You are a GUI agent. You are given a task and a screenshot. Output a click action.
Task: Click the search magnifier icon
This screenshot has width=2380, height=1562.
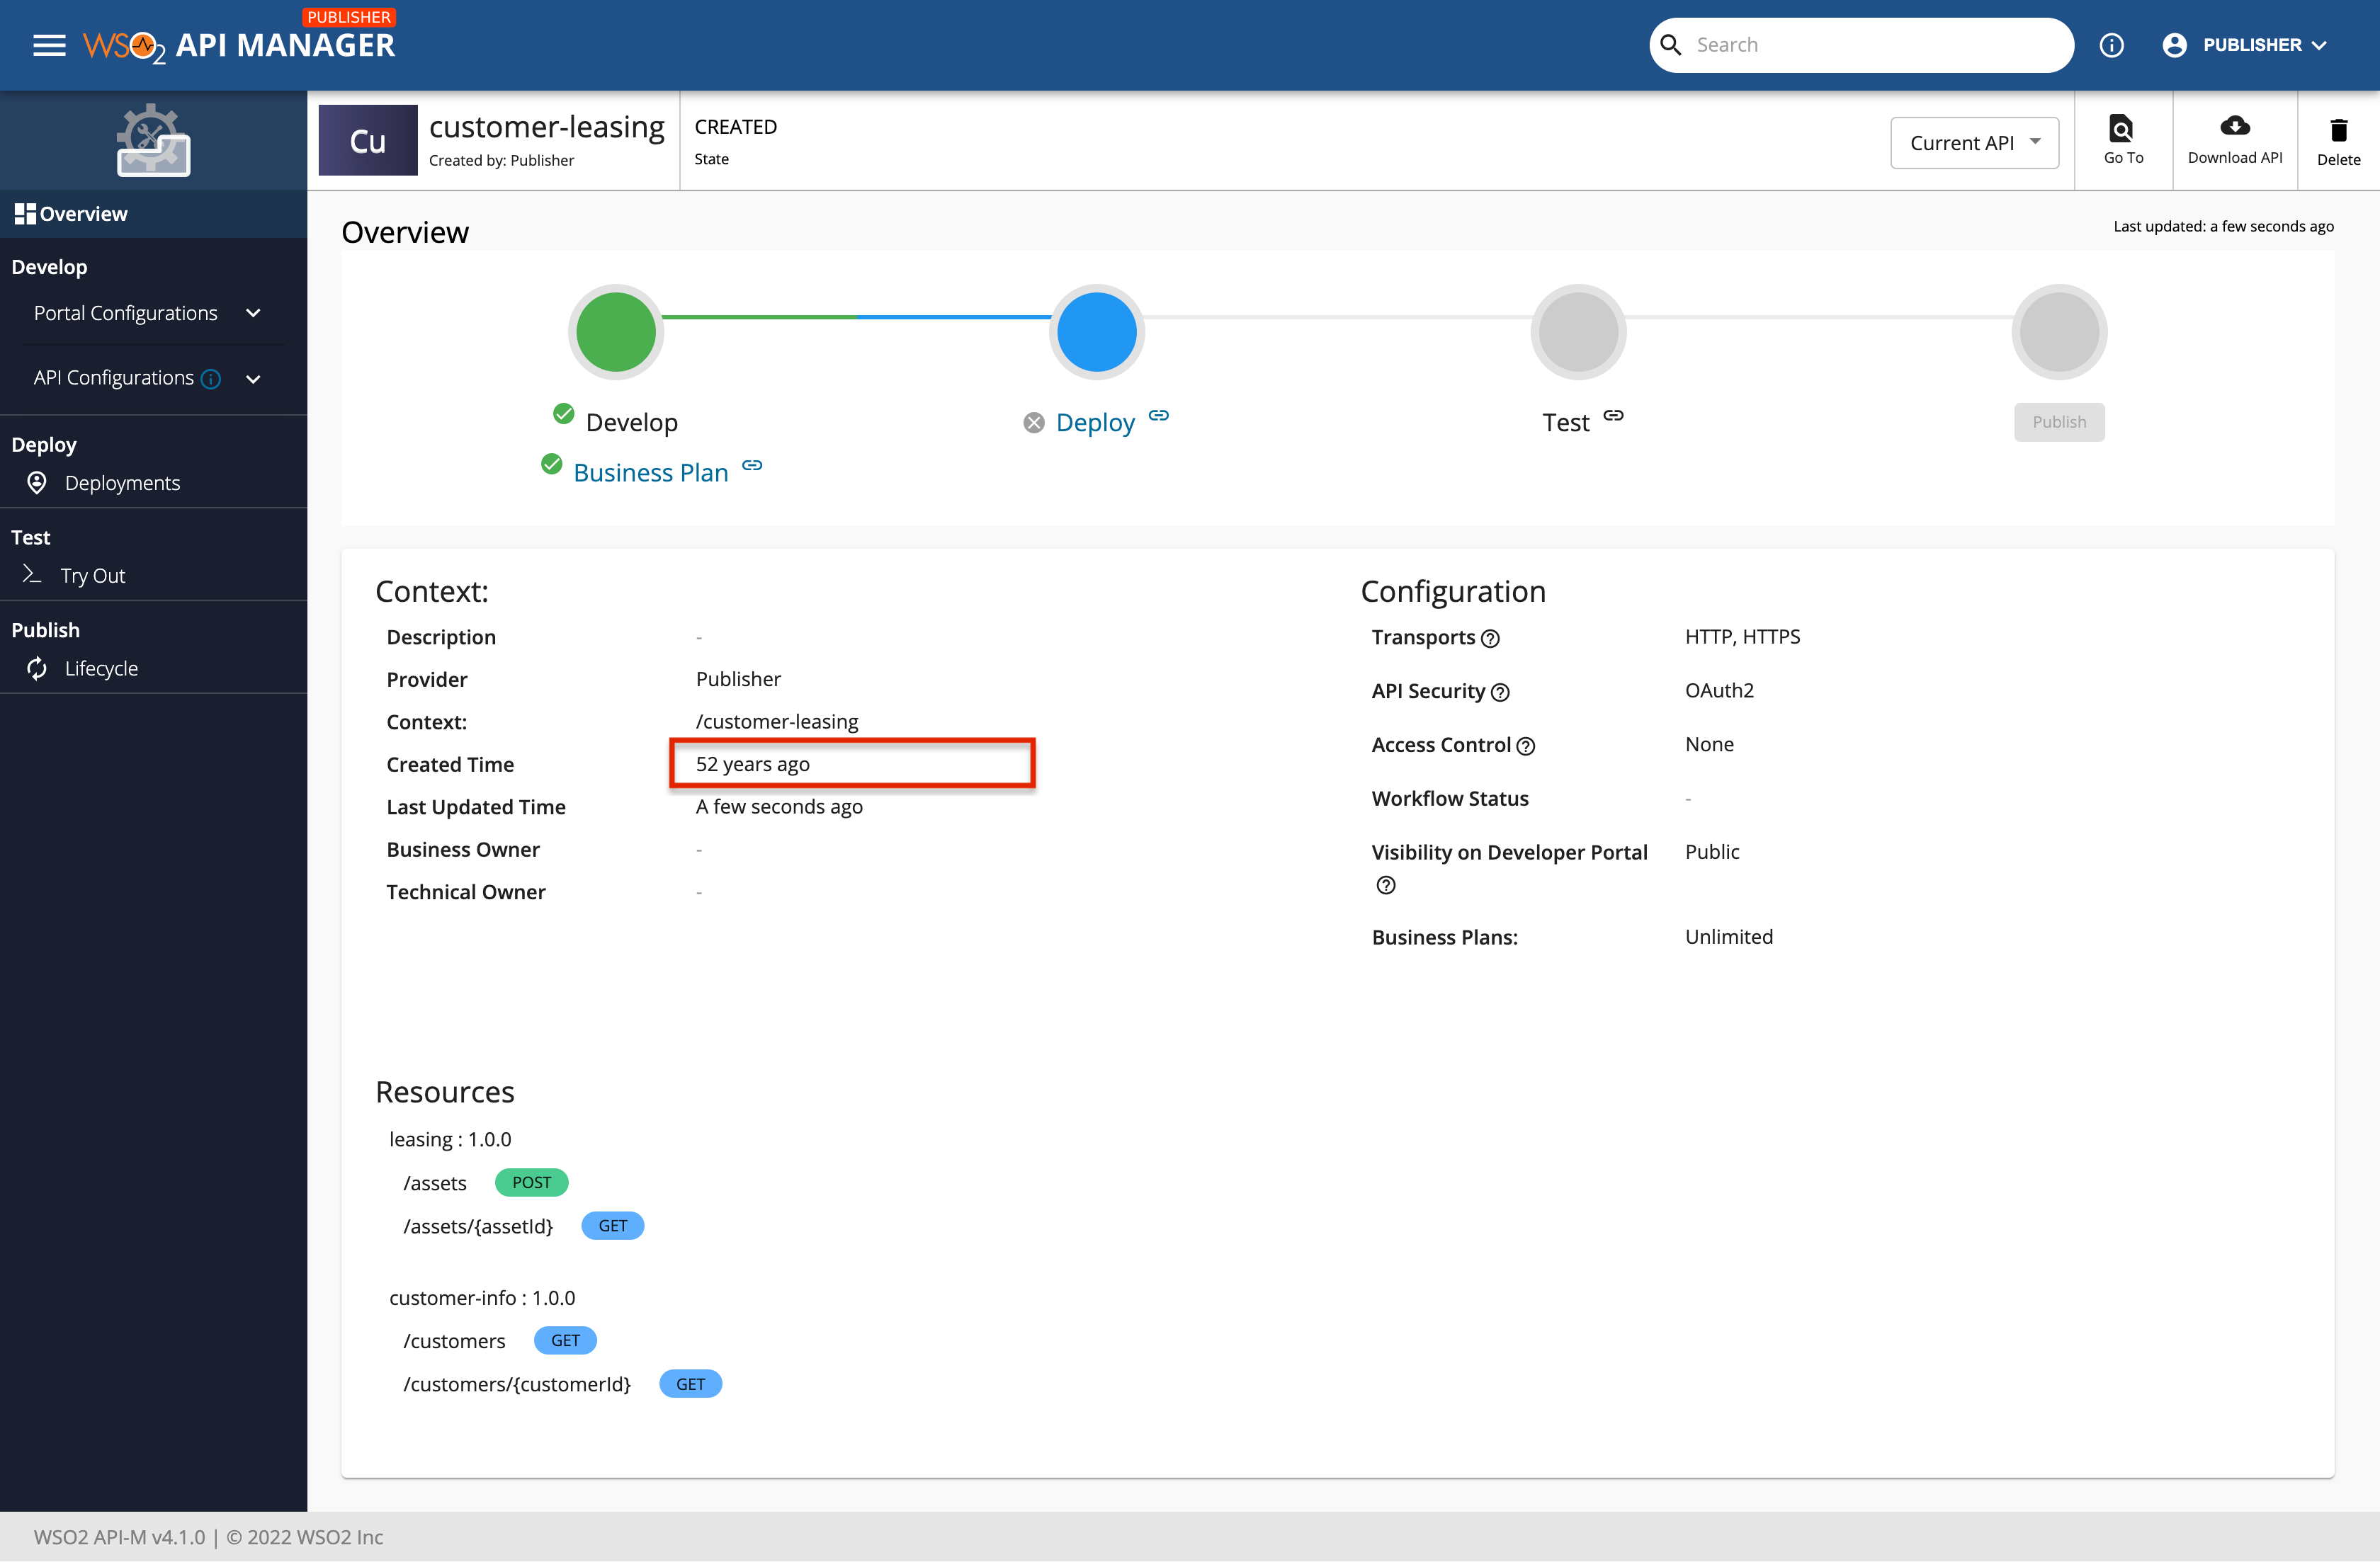point(1671,44)
